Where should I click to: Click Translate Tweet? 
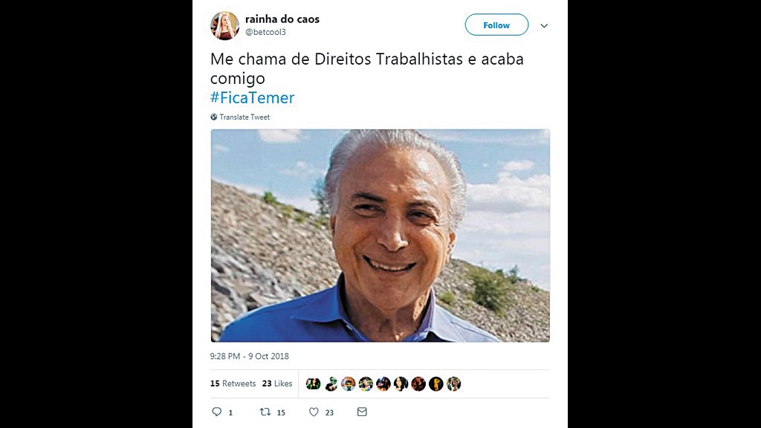coord(245,117)
